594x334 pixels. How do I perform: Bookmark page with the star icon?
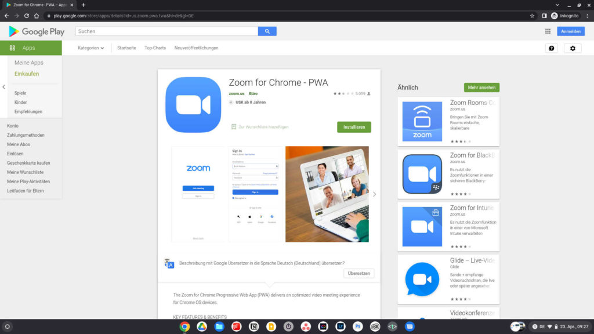[x=532, y=16]
